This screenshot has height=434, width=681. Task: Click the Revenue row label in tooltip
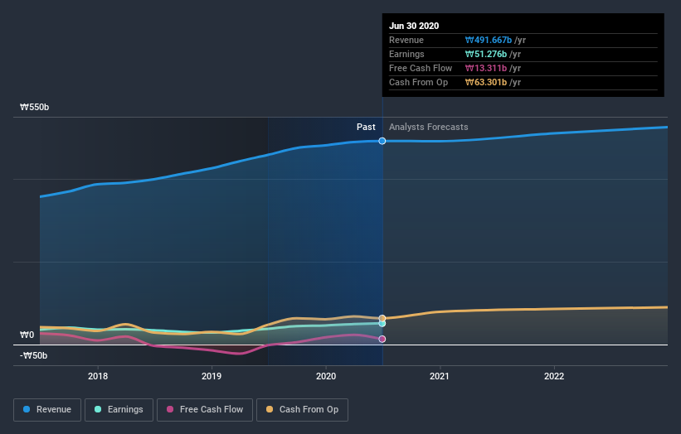pyautogui.click(x=406, y=40)
